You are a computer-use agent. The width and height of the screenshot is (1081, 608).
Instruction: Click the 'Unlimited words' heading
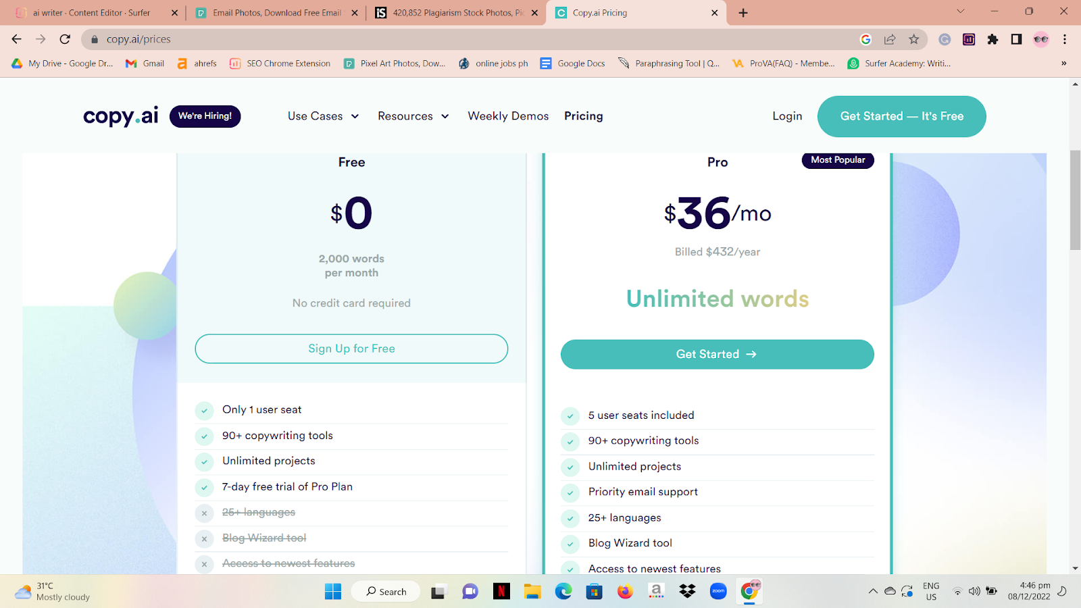pyautogui.click(x=718, y=299)
